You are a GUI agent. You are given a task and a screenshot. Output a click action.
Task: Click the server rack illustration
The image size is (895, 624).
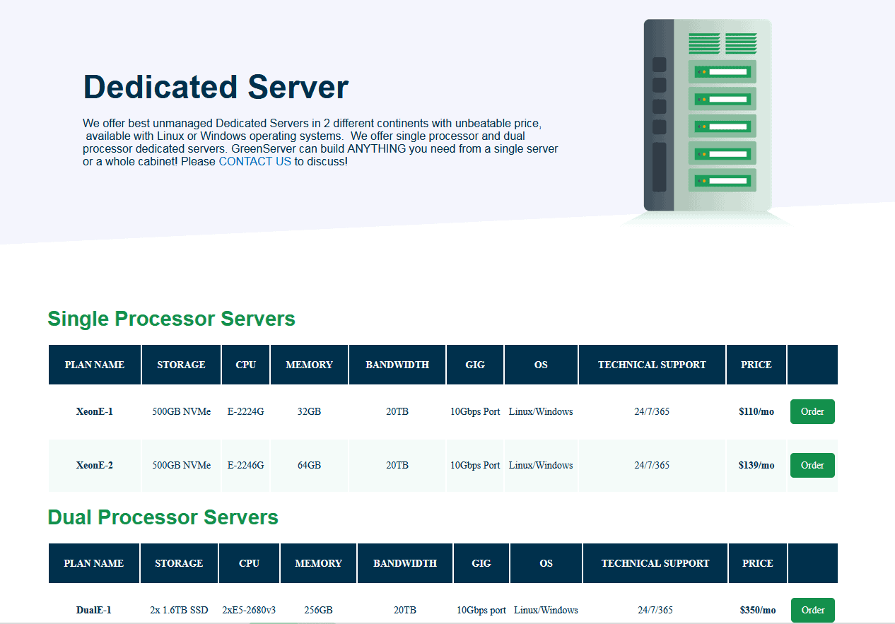707,117
